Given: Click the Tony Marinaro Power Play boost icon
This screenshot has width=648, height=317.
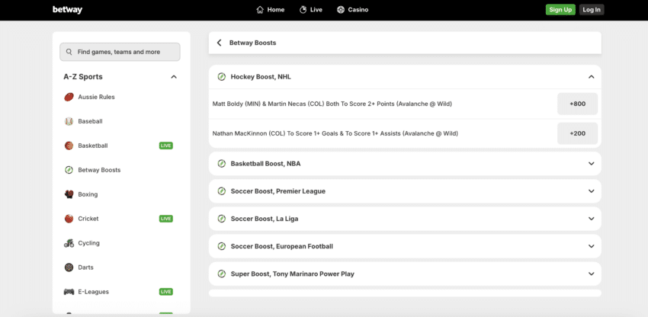Looking at the screenshot, I should 222,274.
